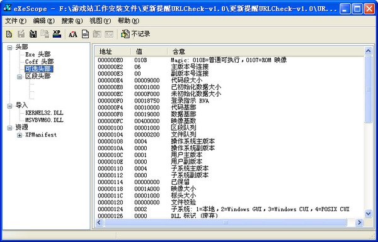
Task: Click the grayed window layout toolbar icon
Action: [109, 34]
